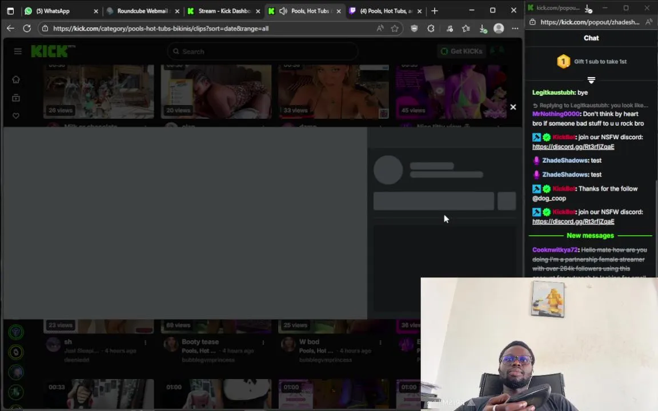This screenshot has width=658, height=411.
Task: Open browser Settings and more menu
Action: pyautogui.click(x=515, y=29)
